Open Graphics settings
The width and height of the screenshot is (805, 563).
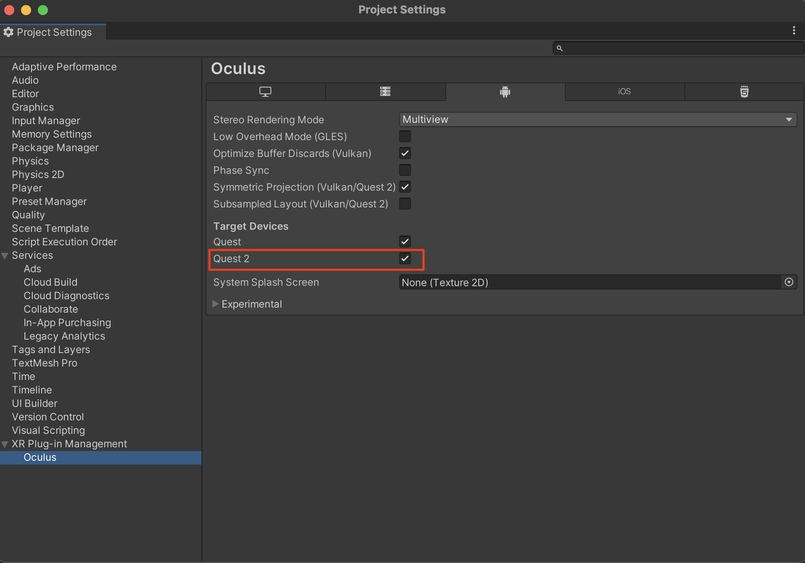pyautogui.click(x=33, y=107)
